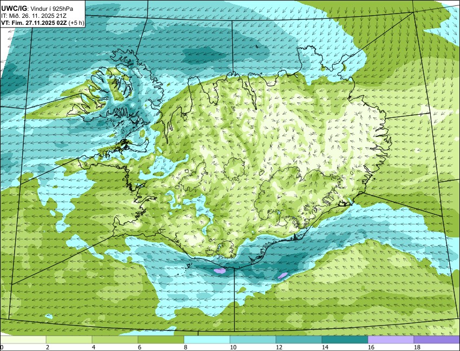Click the legend value '14'

click(325, 347)
